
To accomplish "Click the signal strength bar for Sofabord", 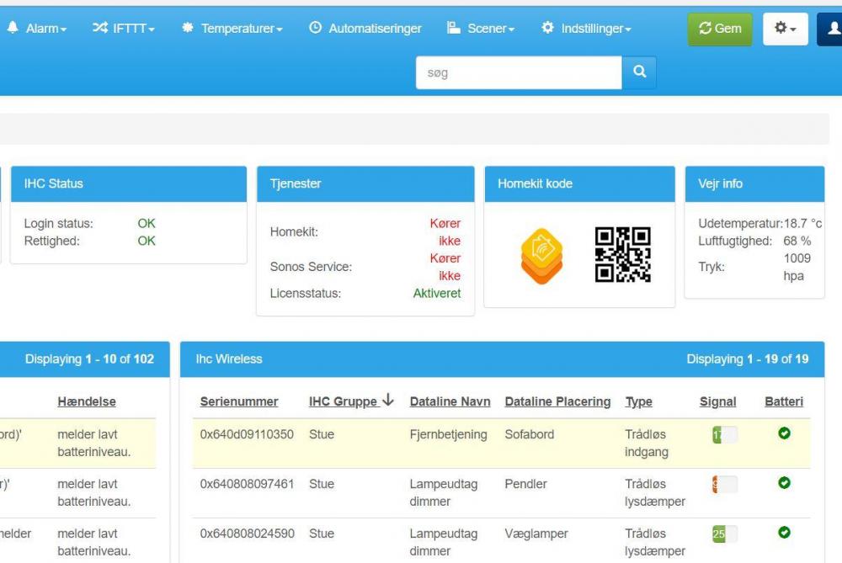I will pos(724,435).
